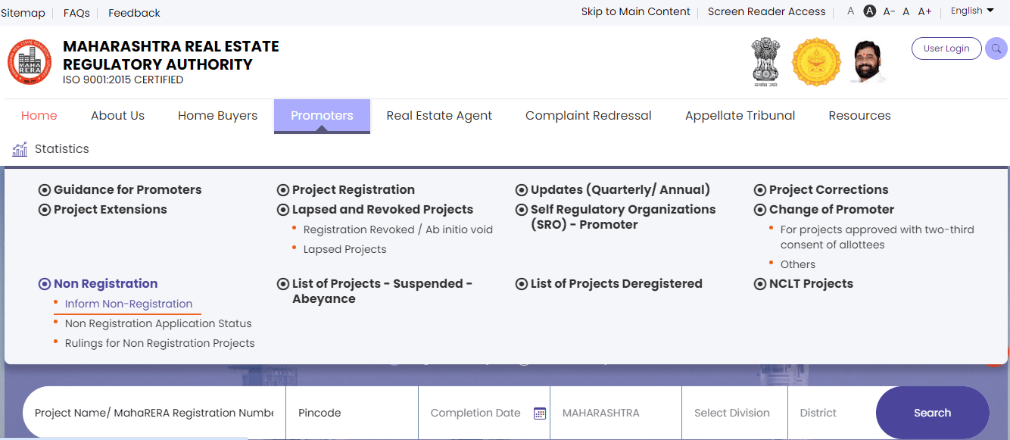Viewport: 1010px width, 440px height.
Task: Select the Non Registration radio bullet
Action: [44, 283]
